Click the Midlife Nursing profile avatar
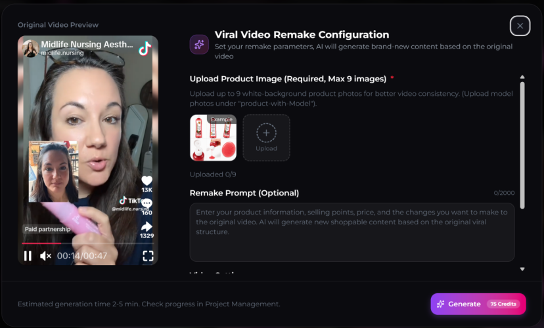544x328 pixels. click(x=30, y=49)
